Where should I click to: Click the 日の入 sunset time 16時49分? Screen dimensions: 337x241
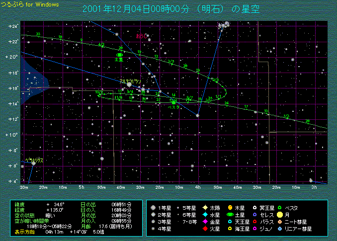(121, 210)
